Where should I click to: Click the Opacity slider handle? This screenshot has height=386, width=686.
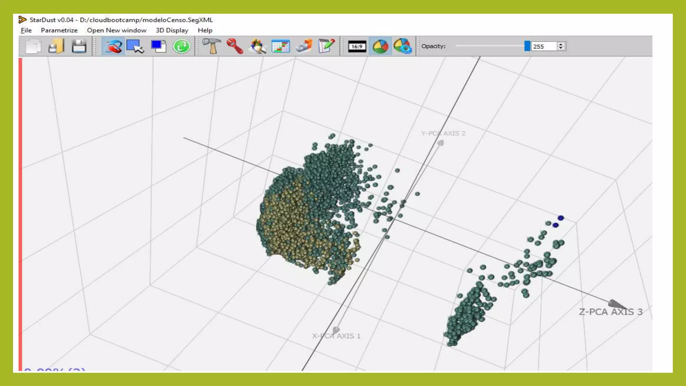(527, 46)
